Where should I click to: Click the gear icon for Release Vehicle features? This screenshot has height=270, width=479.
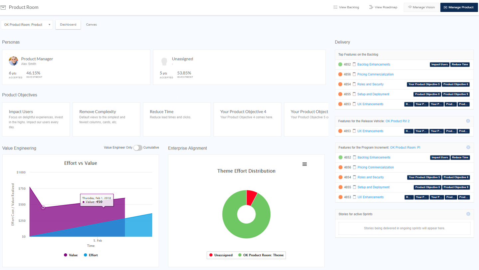(x=468, y=121)
